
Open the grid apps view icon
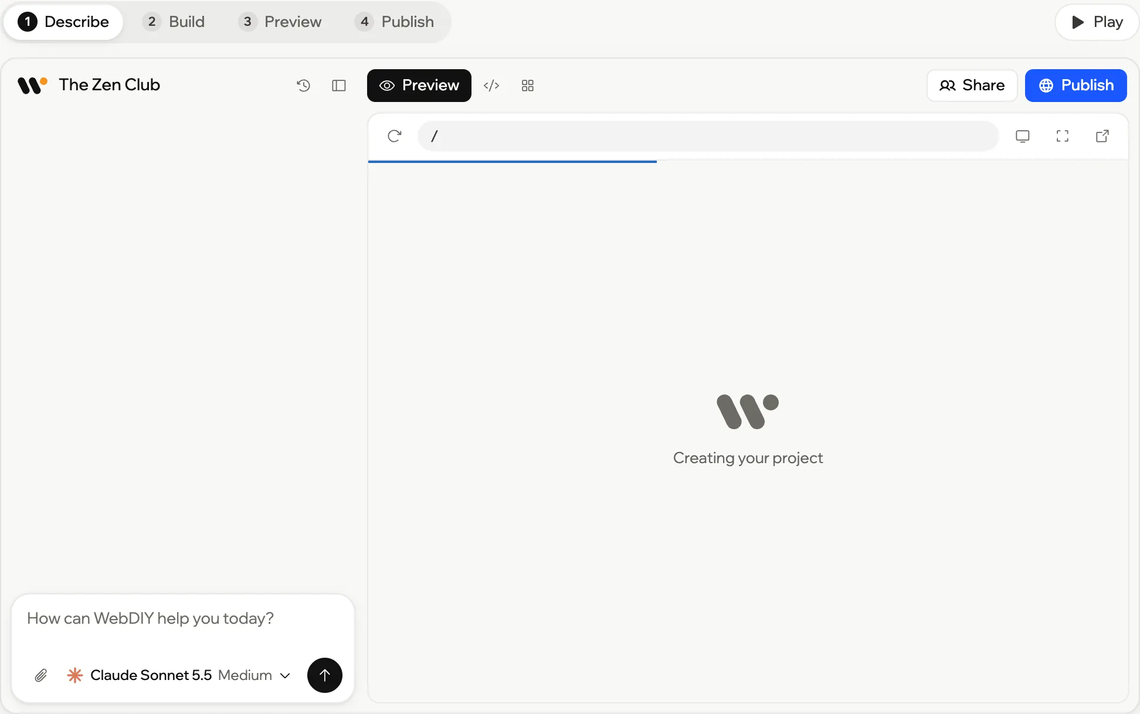[528, 86]
